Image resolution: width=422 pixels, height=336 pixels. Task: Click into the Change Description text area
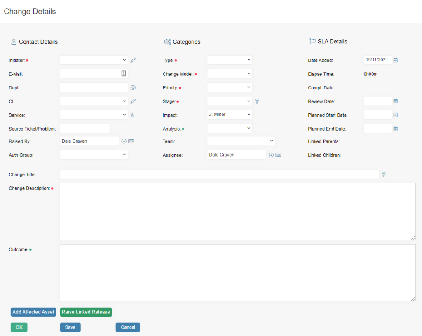click(237, 211)
